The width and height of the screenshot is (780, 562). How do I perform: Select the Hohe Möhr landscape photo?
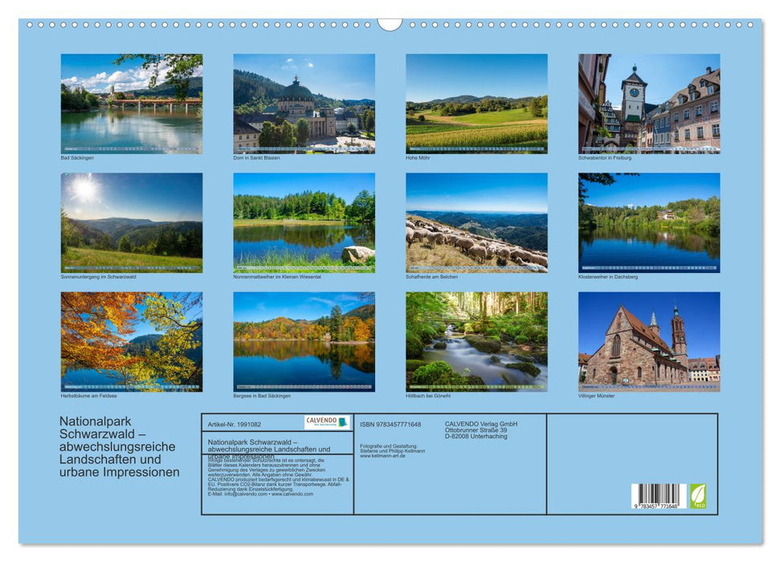[476, 104]
